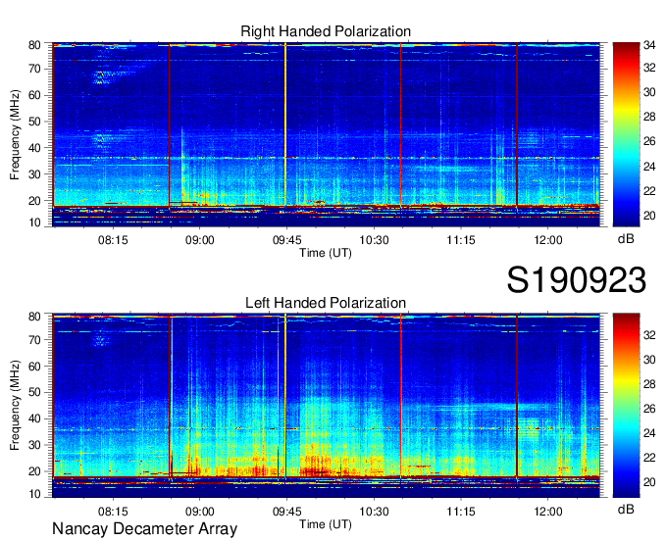Click the 40 MHz tick label of the Left Handed plot
Viewport: 667px width, 541px height.
[34, 418]
